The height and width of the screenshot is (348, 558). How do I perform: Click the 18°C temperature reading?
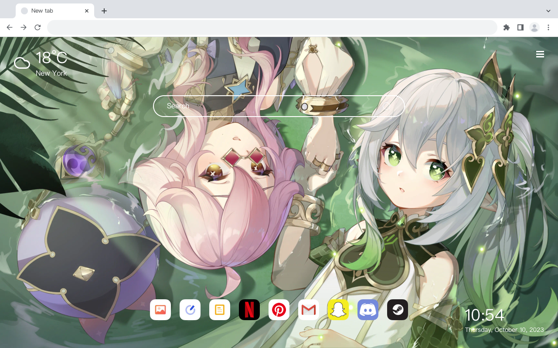(x=51, y=58)
